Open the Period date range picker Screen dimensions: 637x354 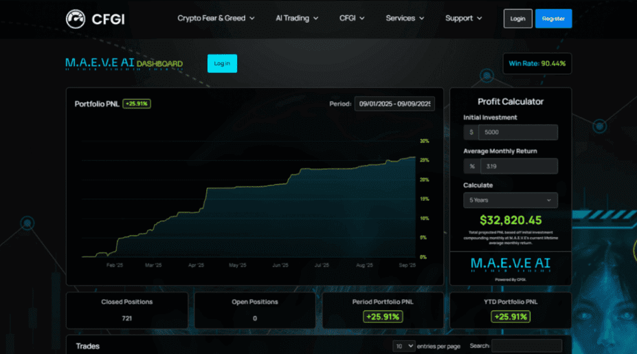coord(394,104)
